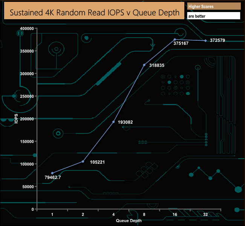This screenshot has height=226, width=245.
Task: Select the chart title banner
Action: click(94, 11)
